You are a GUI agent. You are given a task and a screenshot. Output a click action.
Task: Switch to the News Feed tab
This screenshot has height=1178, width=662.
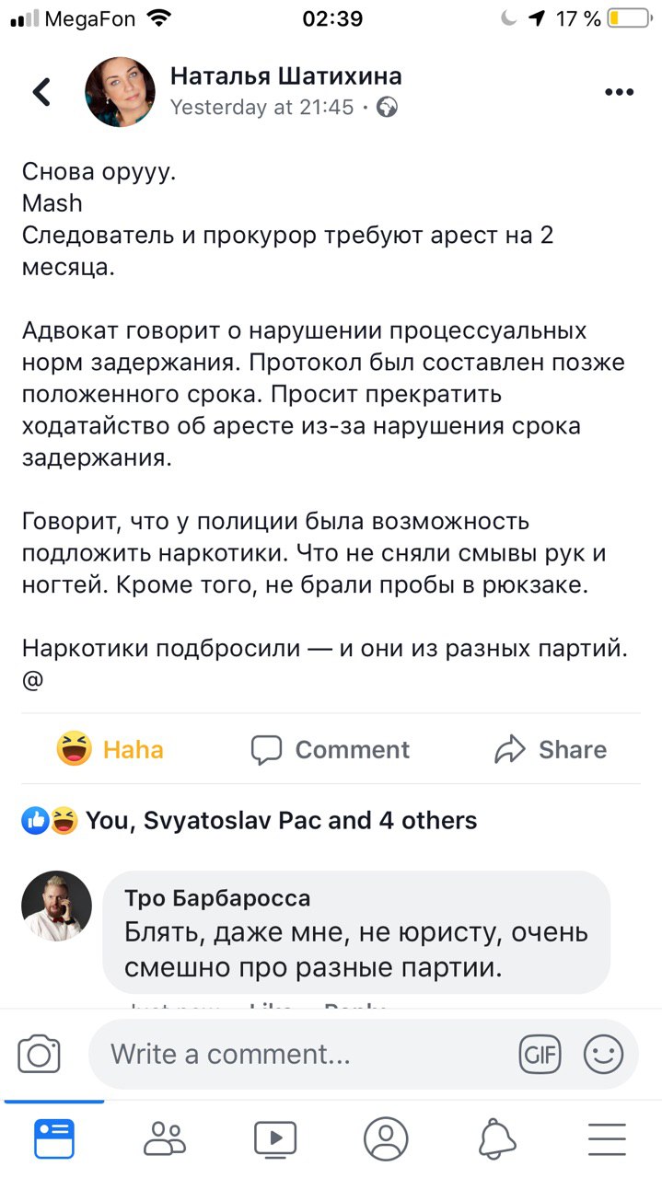(54, 1138)
